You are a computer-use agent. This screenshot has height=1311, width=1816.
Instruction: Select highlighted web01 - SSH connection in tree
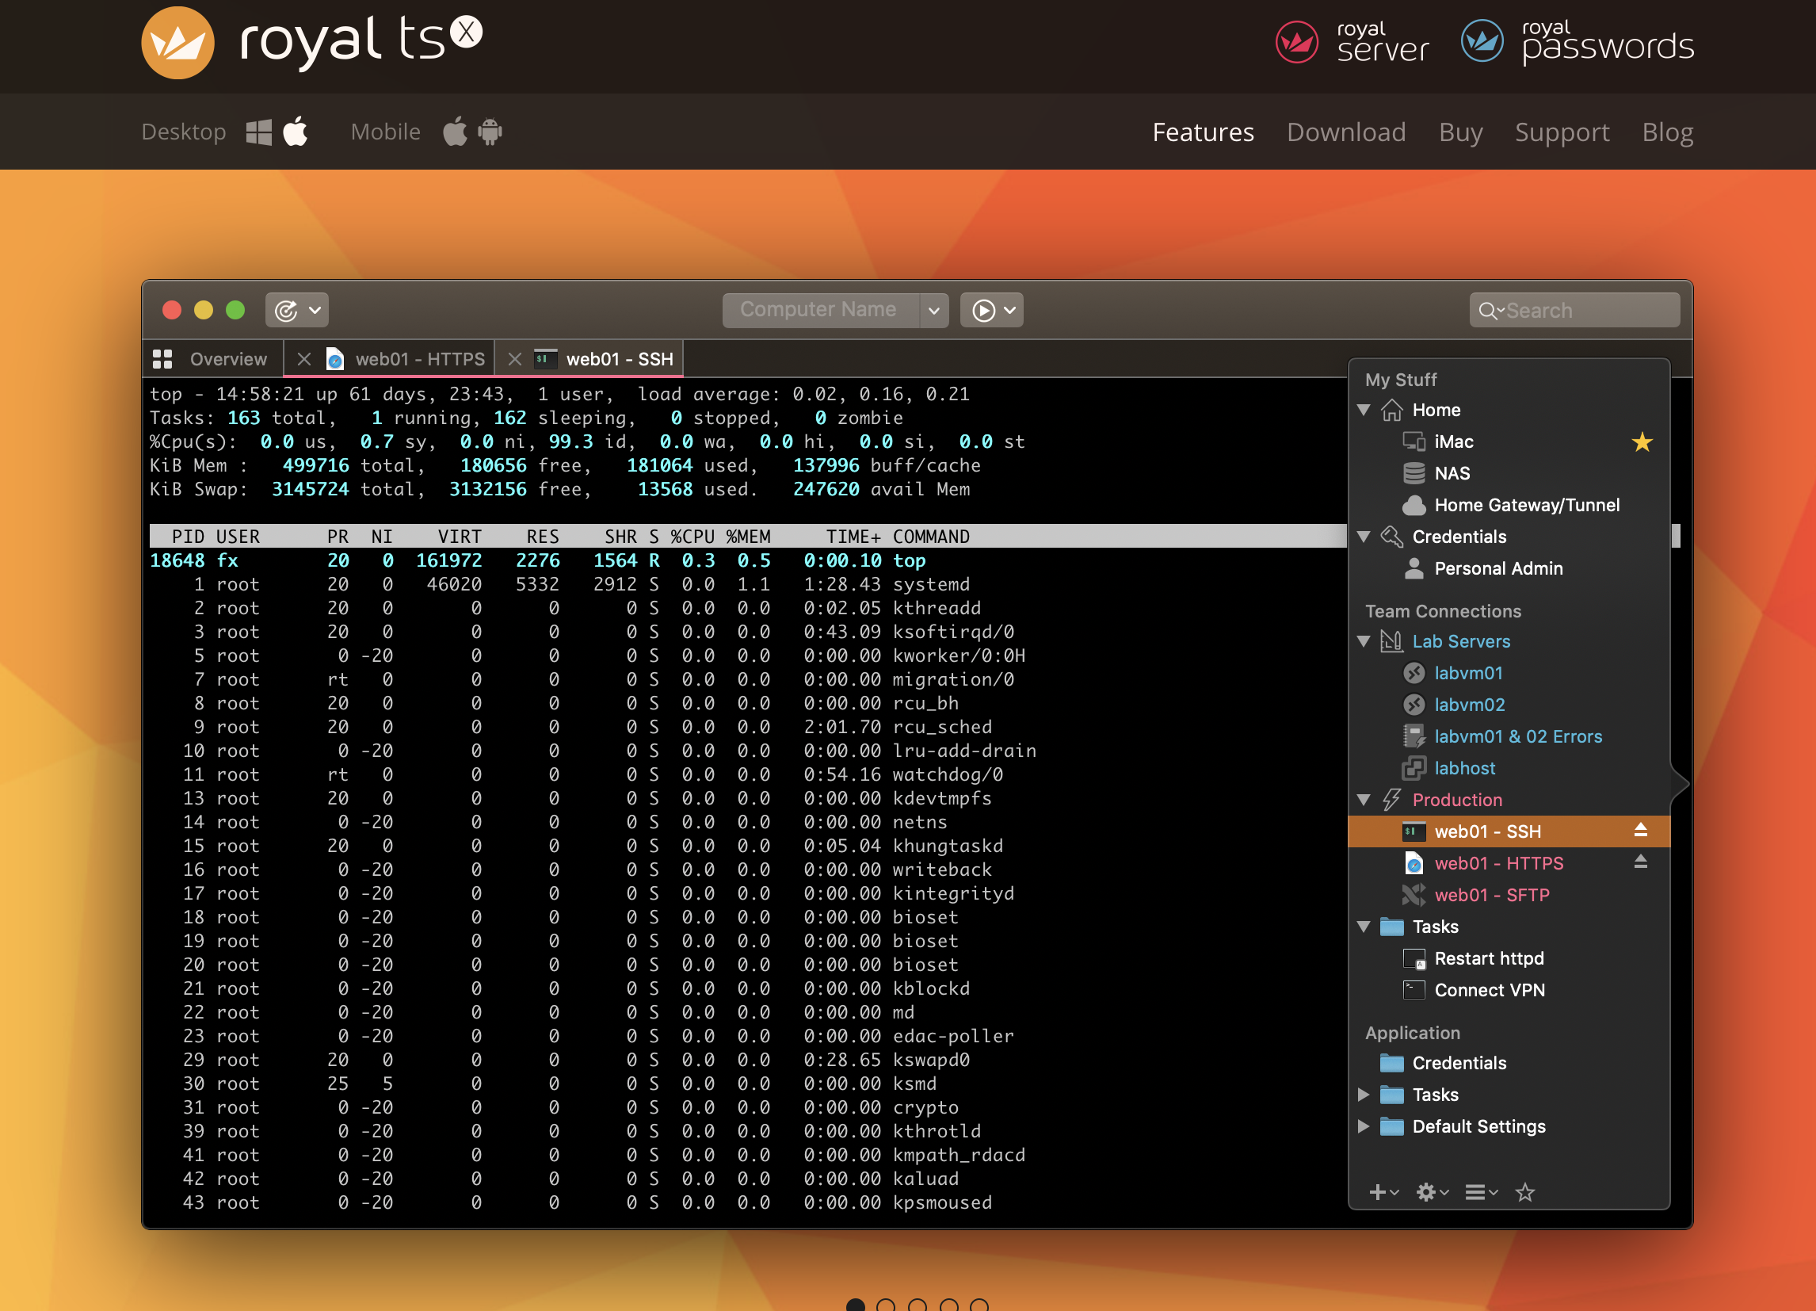1509,831
